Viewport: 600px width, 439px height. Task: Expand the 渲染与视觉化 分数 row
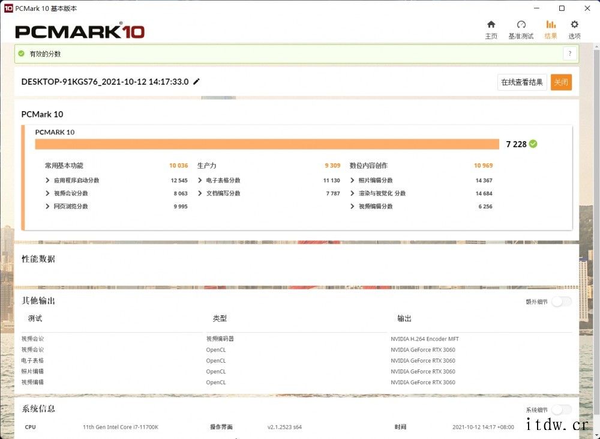click(353, 193)
